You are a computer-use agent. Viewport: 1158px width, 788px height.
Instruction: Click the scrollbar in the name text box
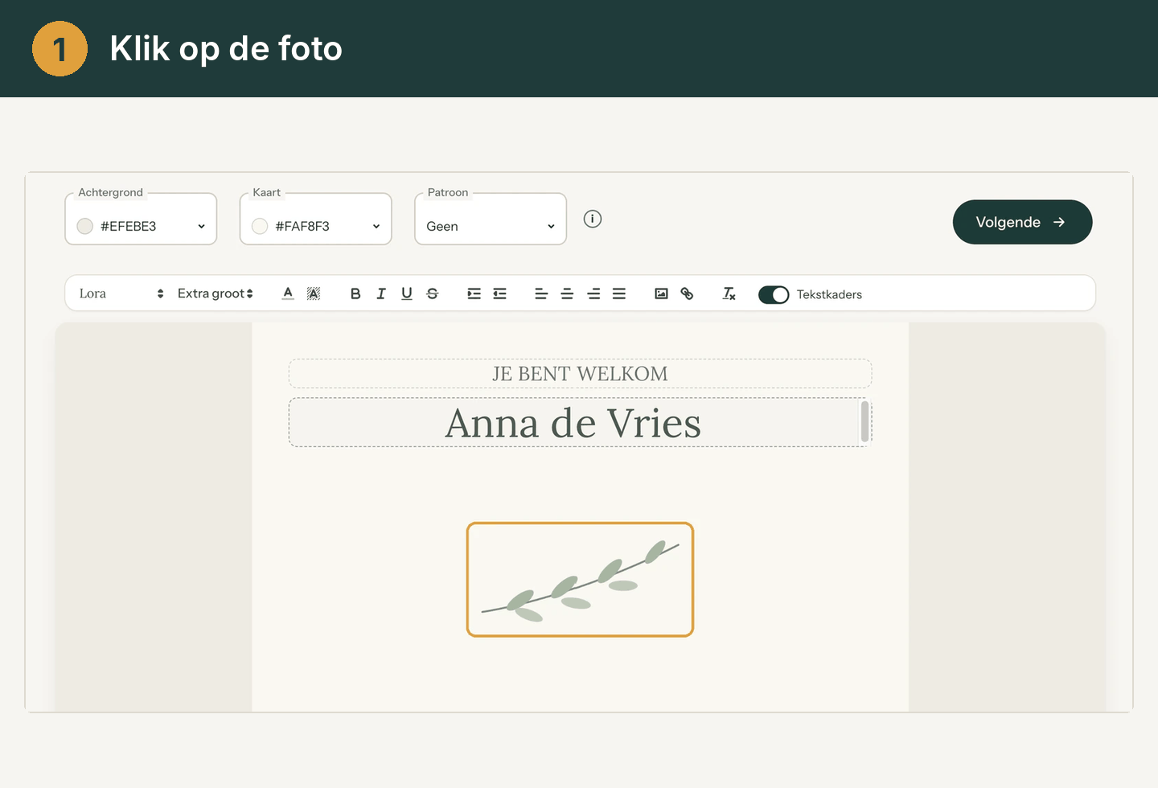(865, 421)
